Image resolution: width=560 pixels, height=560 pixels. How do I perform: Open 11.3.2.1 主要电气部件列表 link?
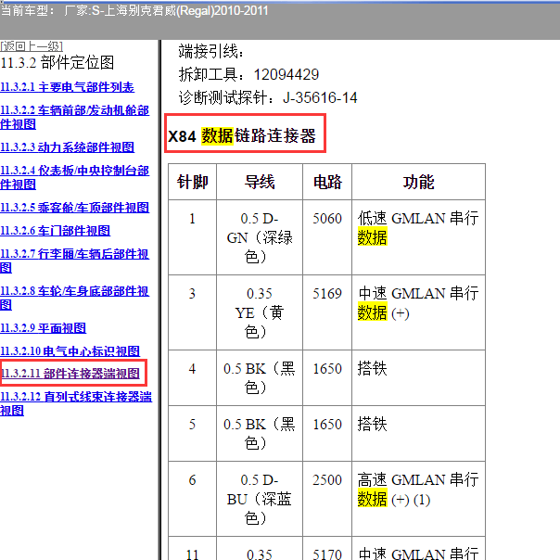(67, 87)
